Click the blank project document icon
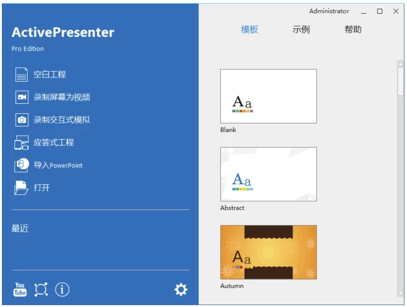The height and width of the screenshot is (307, 407). (x=21, y=75)
